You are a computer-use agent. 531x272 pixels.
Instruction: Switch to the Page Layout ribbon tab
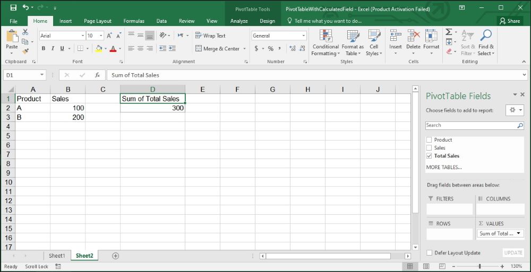click(x=98, y=21)
